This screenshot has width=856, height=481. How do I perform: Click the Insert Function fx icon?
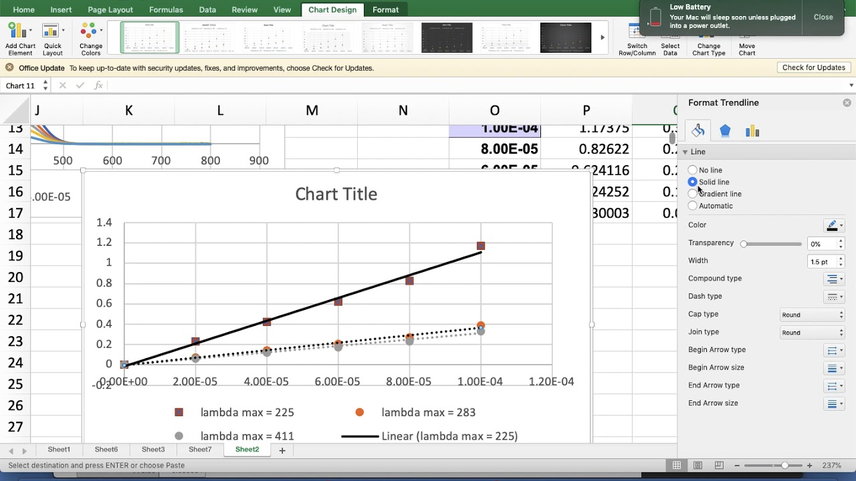pos(98,86)
